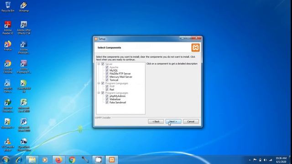Viewport: 292px width, 164px height.
Task: Activate the XAMPP installer taskbar button
Action: 112,160
